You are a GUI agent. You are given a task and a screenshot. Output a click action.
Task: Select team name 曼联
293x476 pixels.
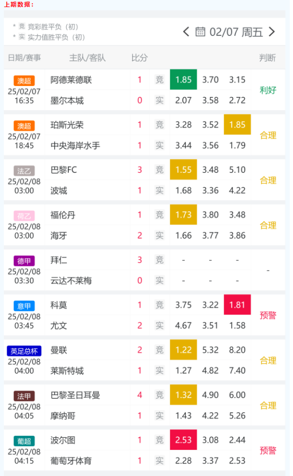click(x=59, y=350)
